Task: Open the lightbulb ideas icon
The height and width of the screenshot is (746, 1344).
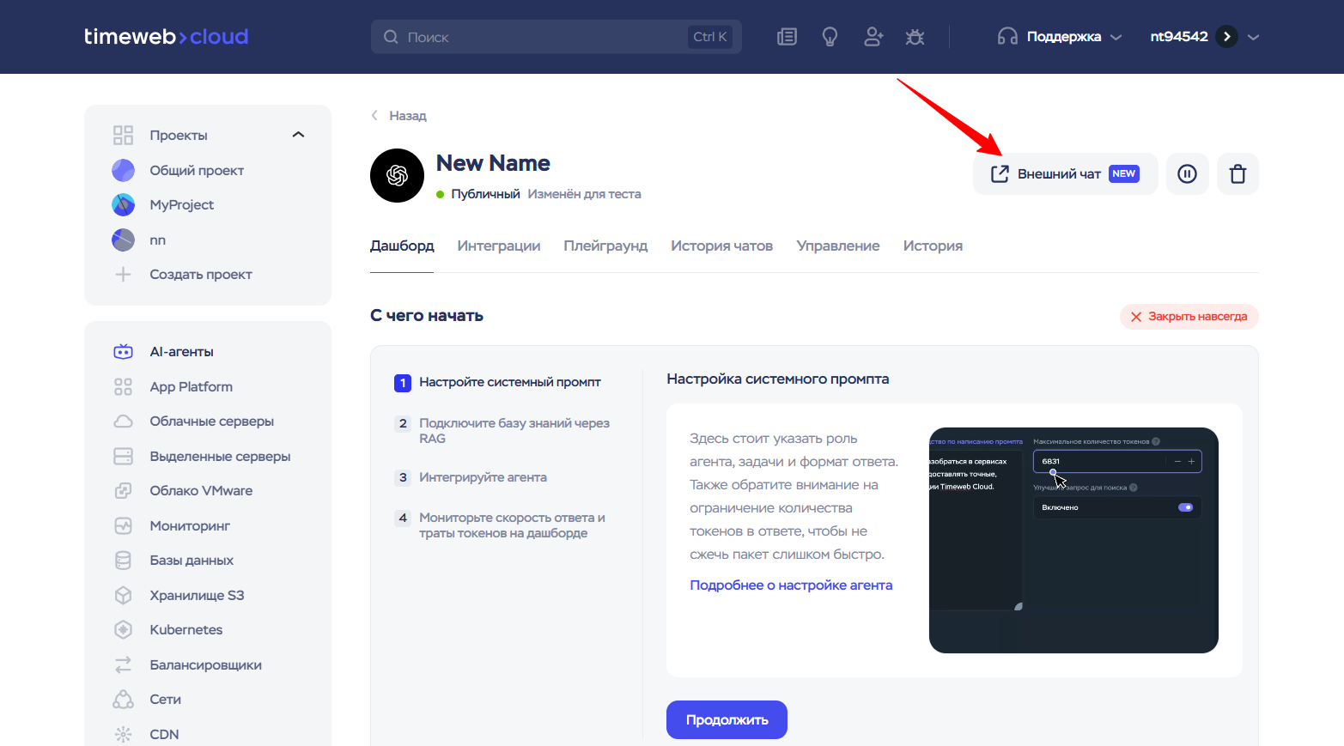Action: [830, 37]
